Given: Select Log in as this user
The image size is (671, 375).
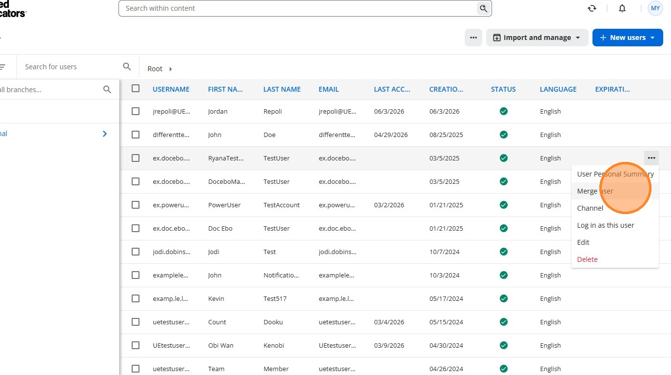Looking at the screenshot, I should point(615,225).
